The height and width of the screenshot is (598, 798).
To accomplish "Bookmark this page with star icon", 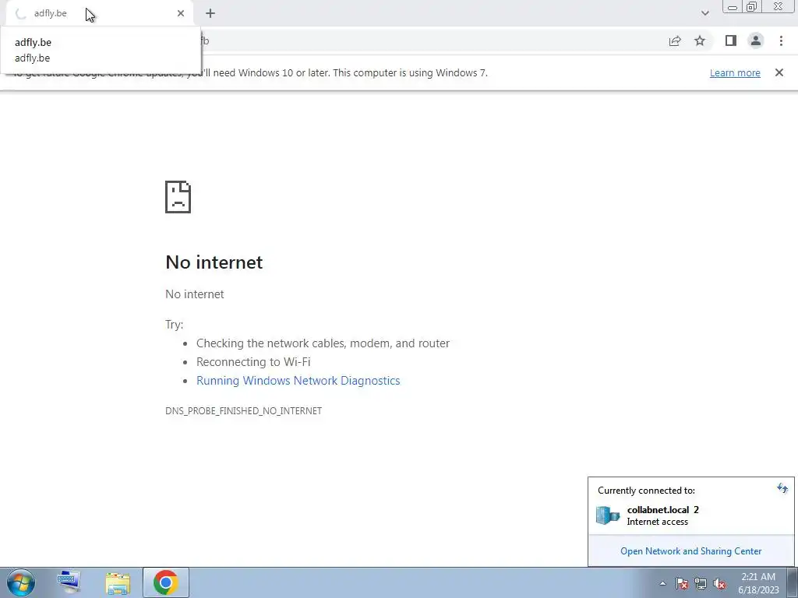I will [700, 41].
